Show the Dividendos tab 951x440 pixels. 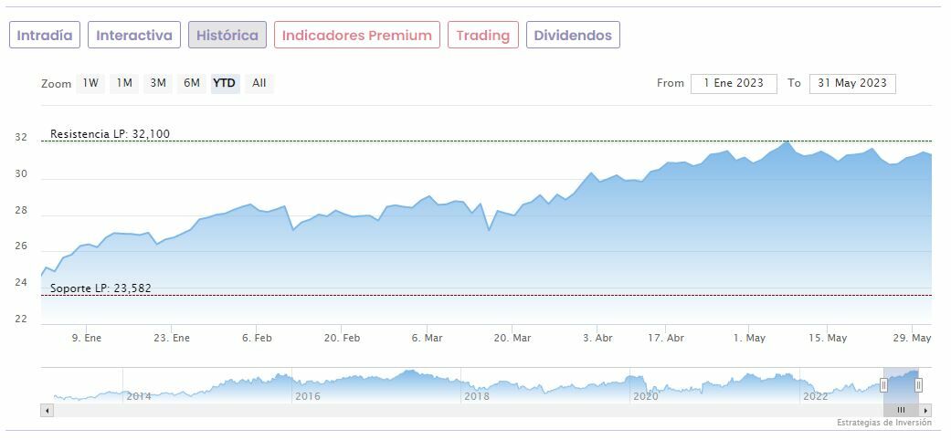click(x=573, y=36)
